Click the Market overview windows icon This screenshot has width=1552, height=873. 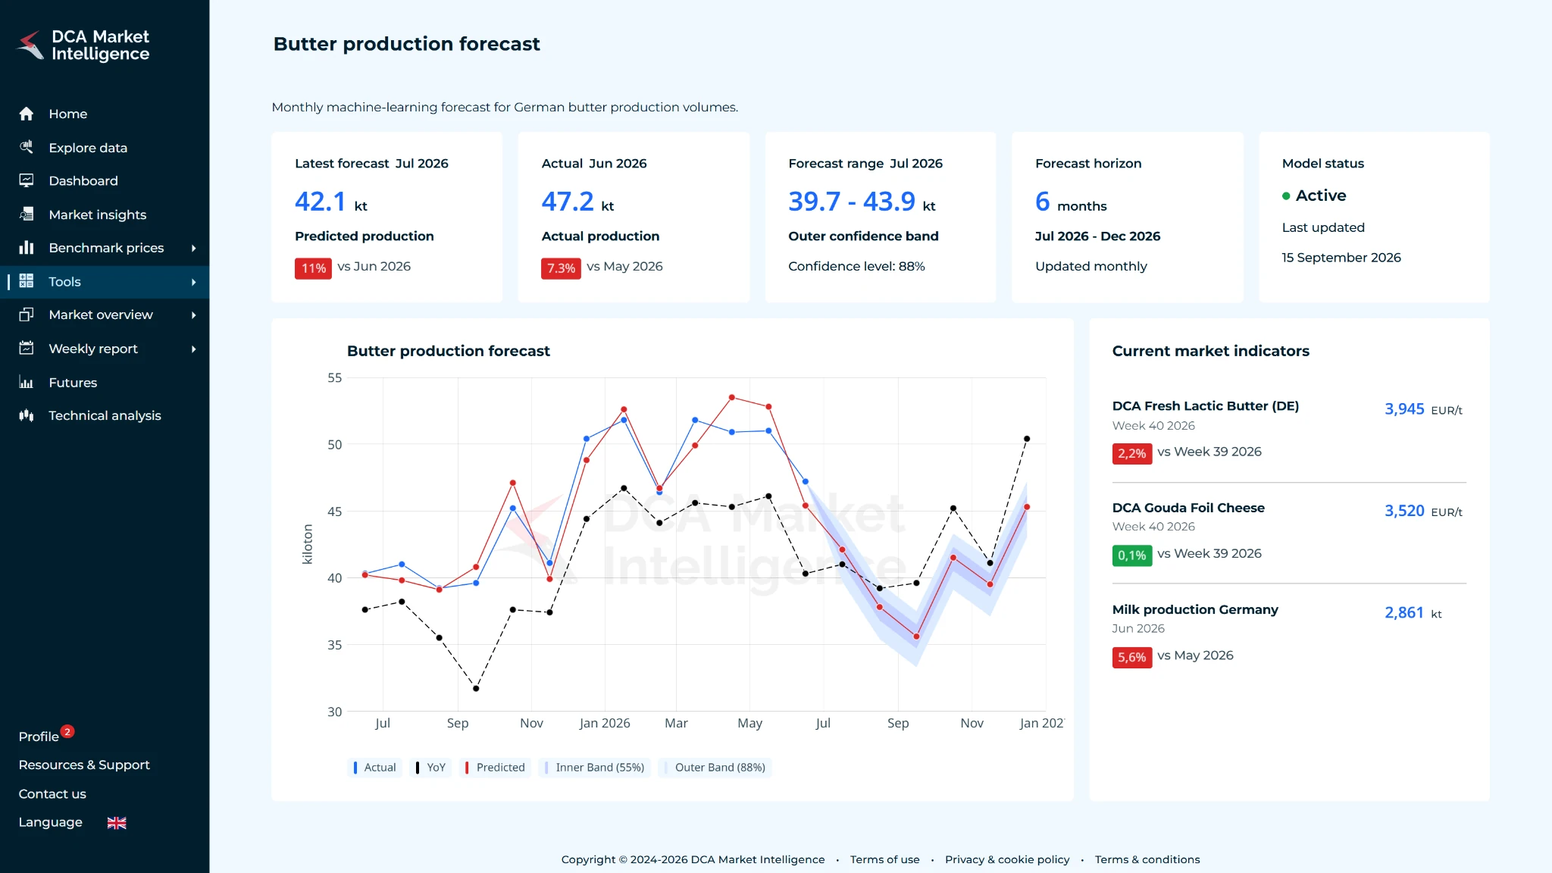click(x=27, y=314)
